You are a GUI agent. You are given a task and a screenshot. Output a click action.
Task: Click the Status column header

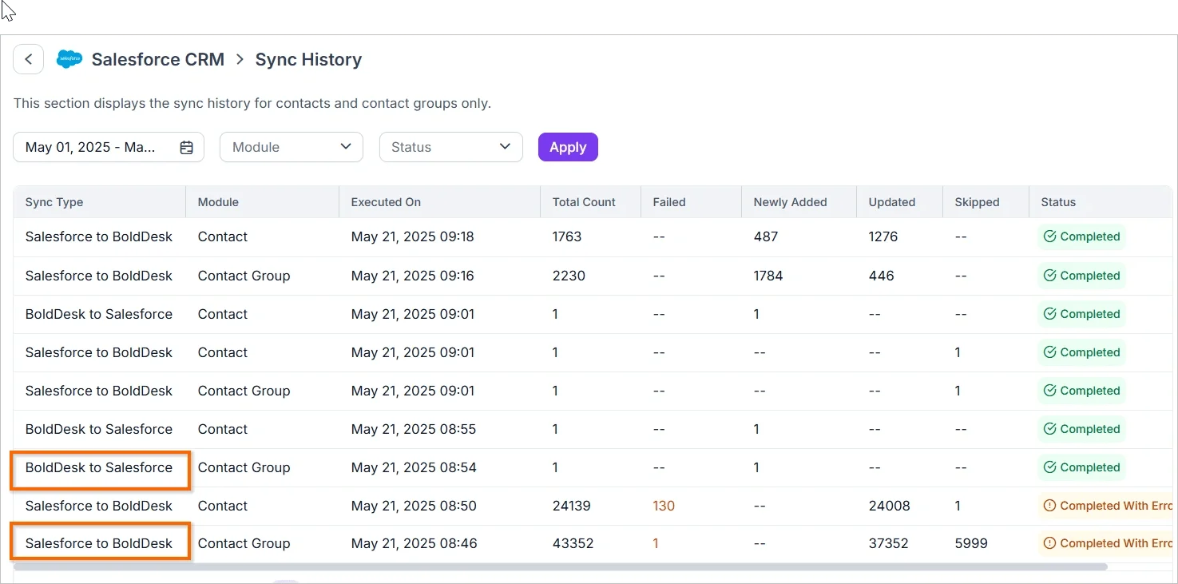coord(1058,202)
